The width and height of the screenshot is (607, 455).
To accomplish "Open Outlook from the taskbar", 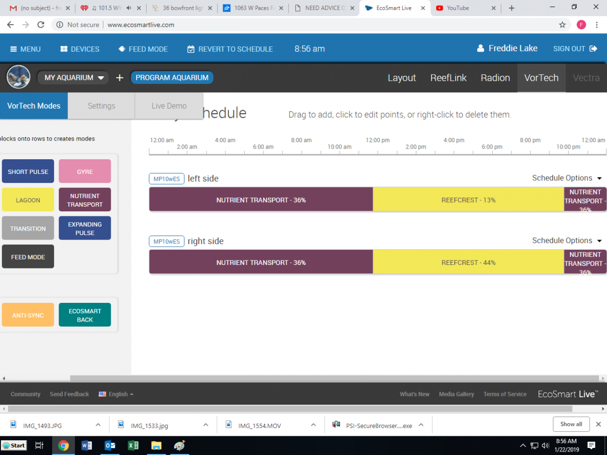I will [x=110, y=445].
